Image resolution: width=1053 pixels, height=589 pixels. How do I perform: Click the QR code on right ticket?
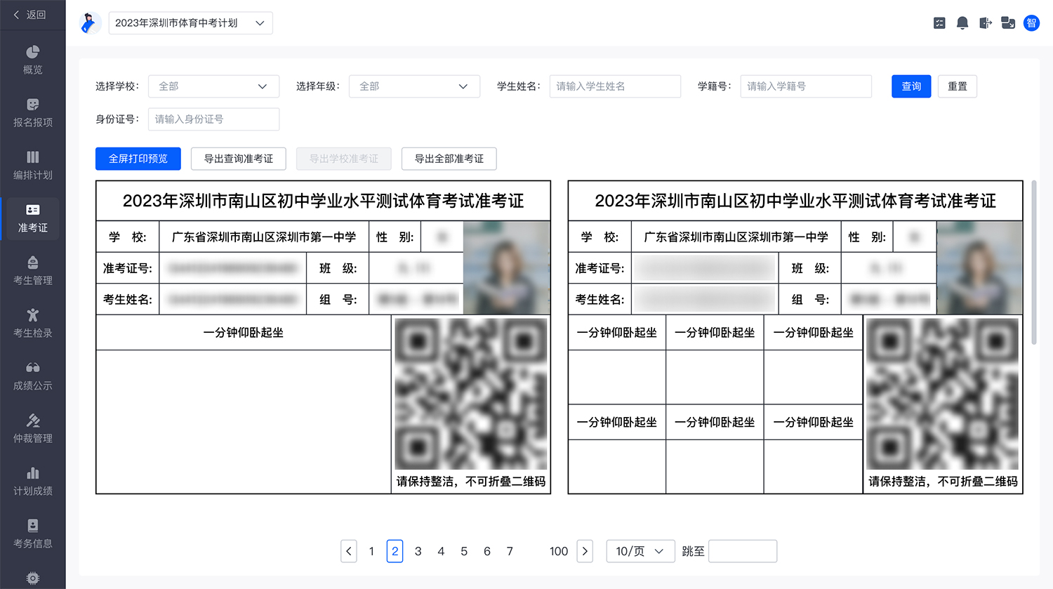pyautogui.click(x=943, y=394)
